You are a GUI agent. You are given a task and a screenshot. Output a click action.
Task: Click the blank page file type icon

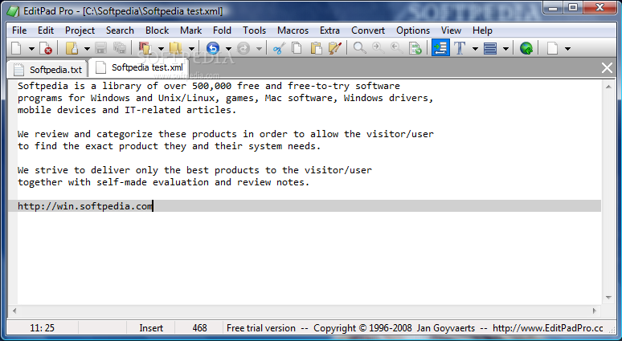coord(553,48)
